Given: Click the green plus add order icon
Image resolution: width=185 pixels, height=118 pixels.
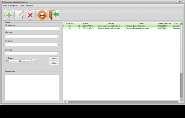Looking at the screenshot, I should point(9,15).
